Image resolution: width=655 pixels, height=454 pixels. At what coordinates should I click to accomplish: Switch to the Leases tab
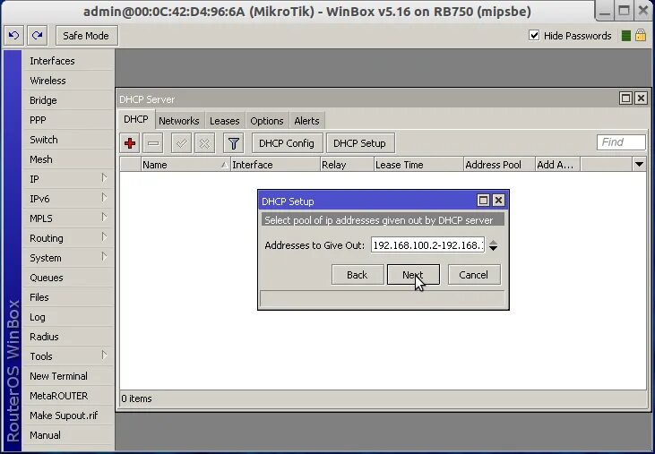pos(224,121)
